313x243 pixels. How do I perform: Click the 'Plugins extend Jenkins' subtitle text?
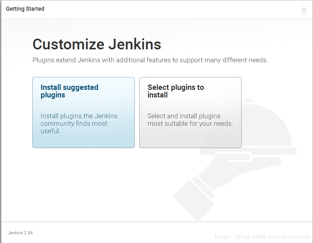click(150, 60)
